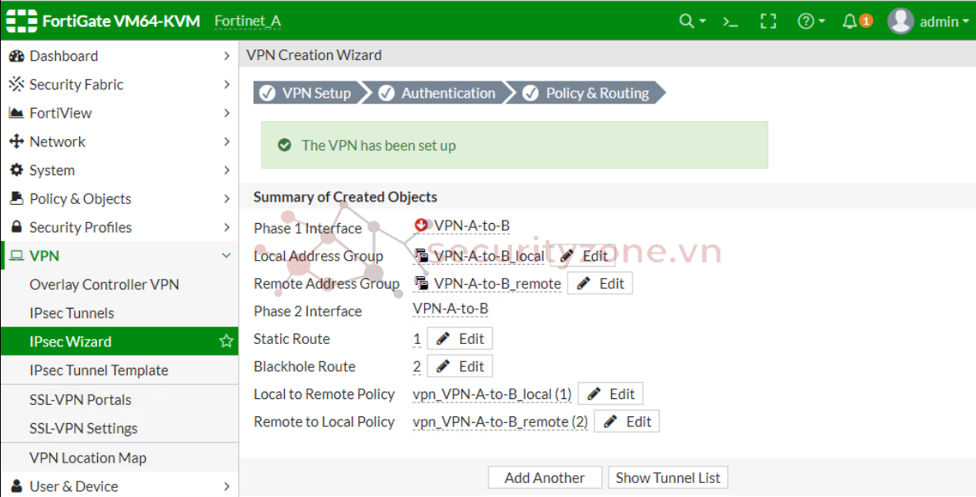Collapse the VPN menu chevron

(226, 256)
